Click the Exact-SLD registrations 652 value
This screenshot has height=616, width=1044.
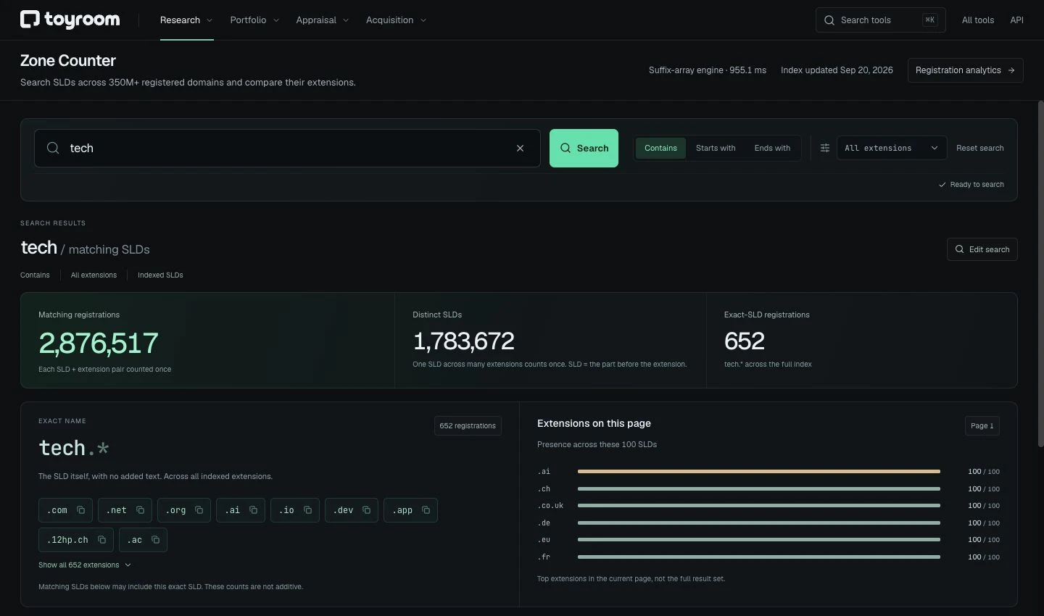(744, 341)
